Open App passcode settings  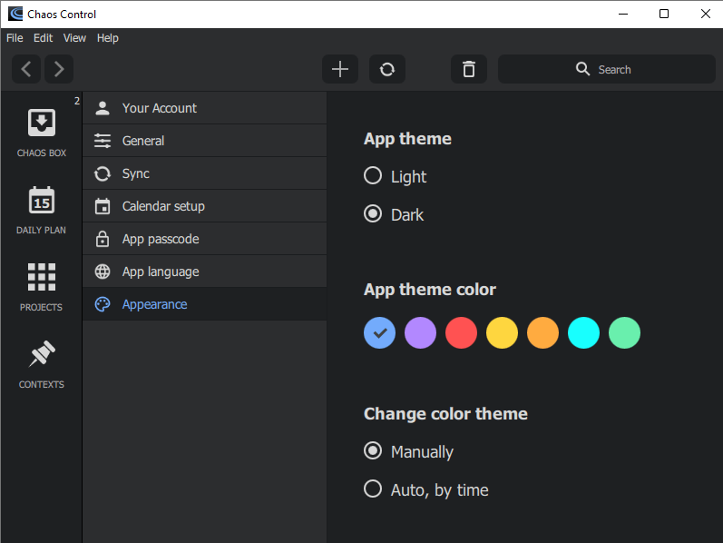pyautogui.click(x=205, y=239)
